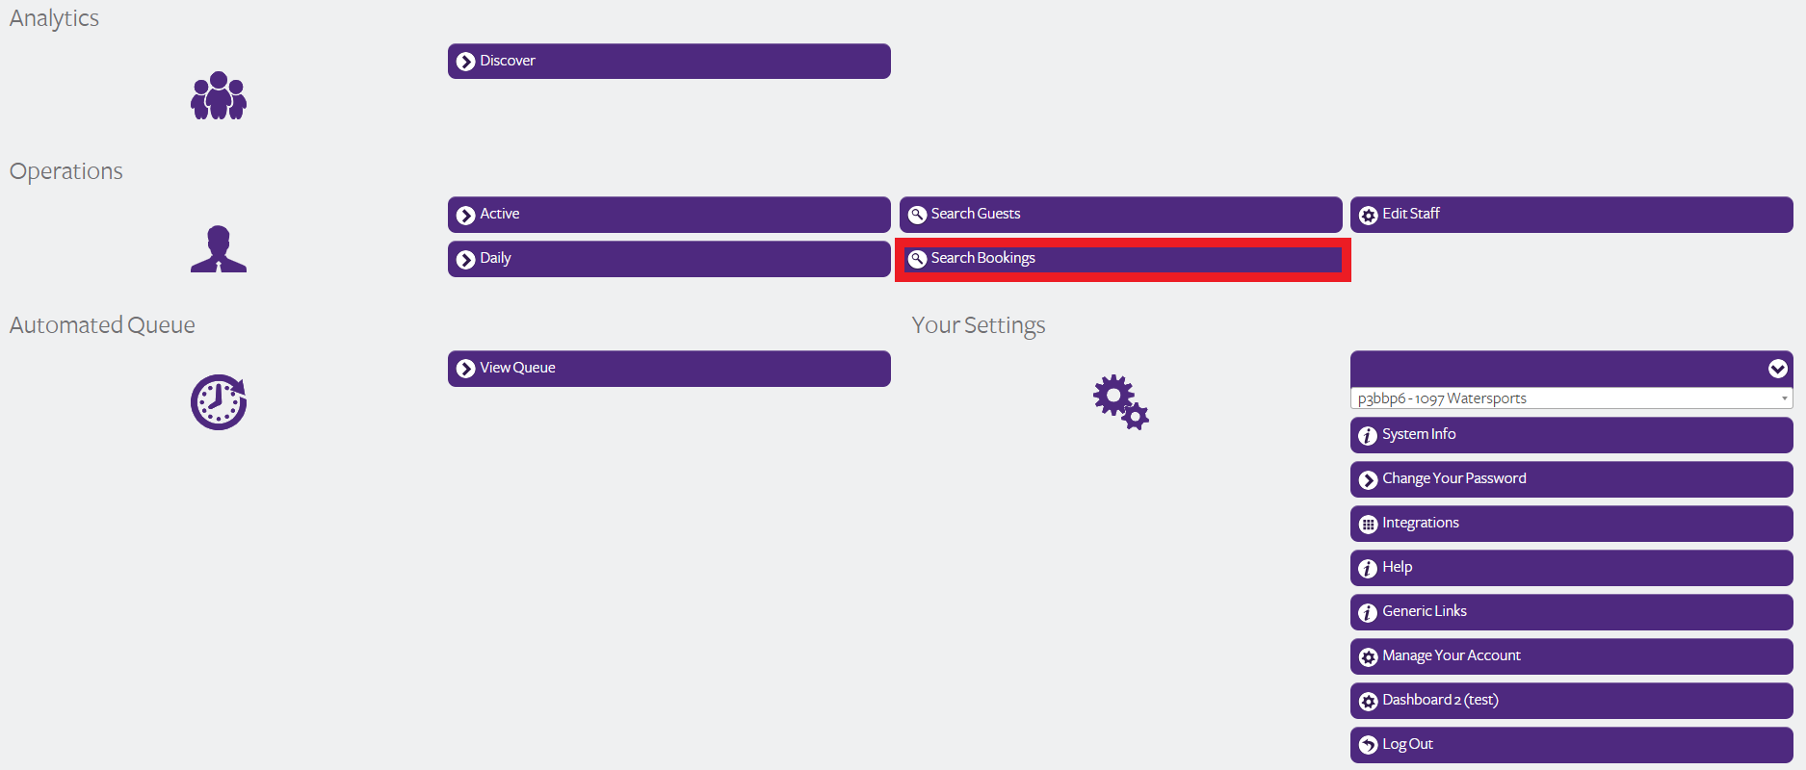Screen dimensions: 1806x770
Task: Click the Your Settings gears icon
Action: (x=1120, y=402)
